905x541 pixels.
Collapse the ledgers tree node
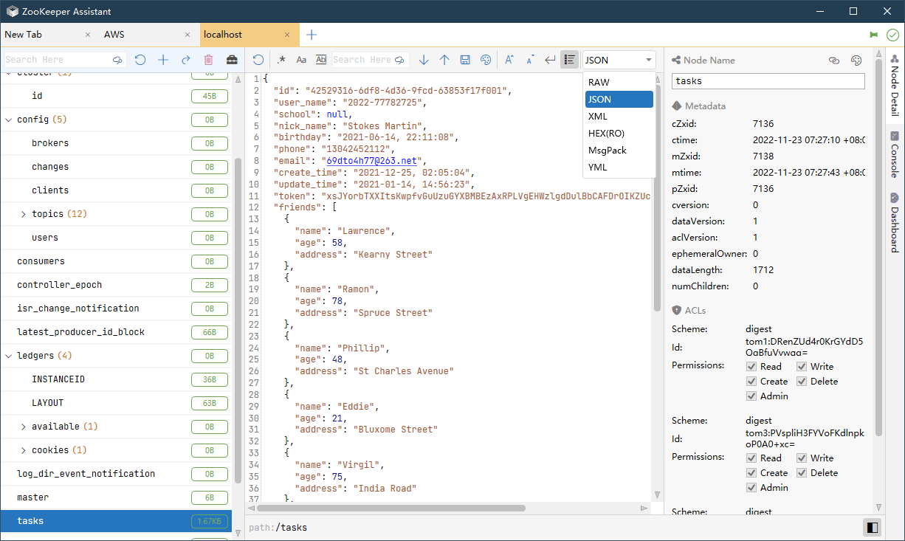pos(9,356)
